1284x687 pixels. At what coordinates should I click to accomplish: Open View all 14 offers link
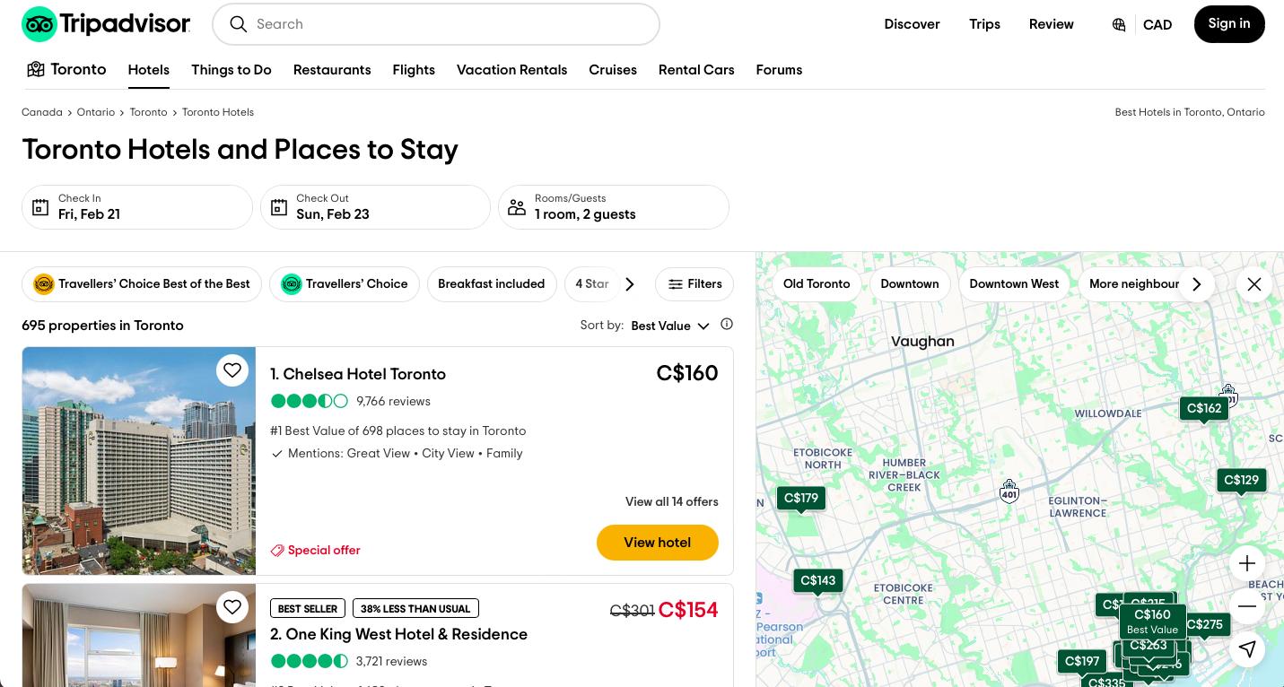point(671,502)
